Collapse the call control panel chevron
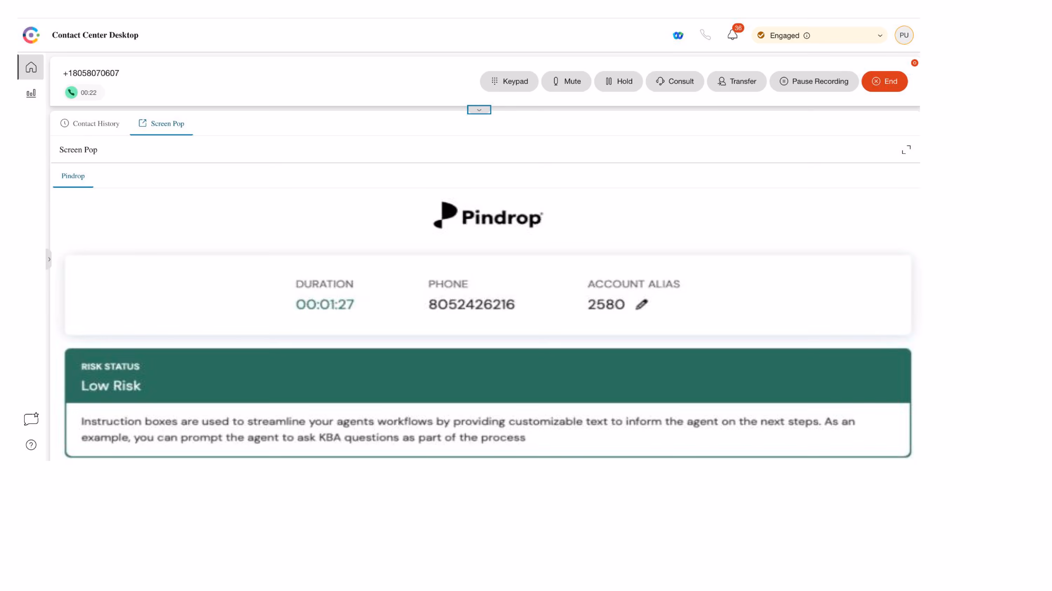 click(x=479, y=110)
